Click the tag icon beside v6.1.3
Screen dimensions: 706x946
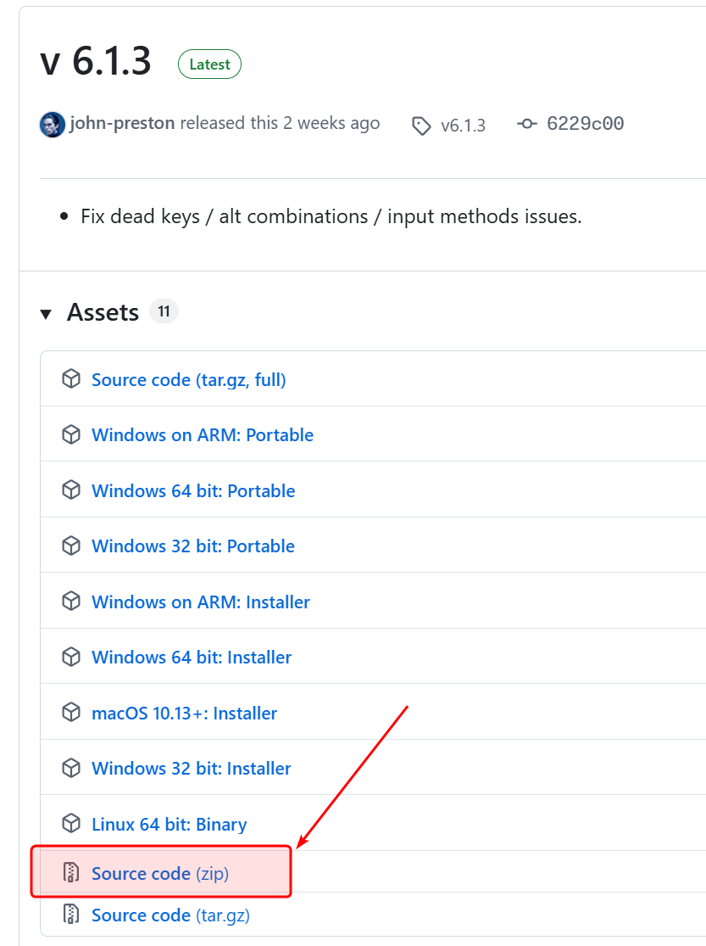pos(421,126)
